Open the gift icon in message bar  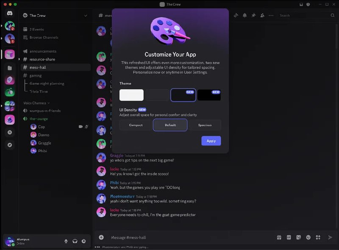tap(279, 237)
